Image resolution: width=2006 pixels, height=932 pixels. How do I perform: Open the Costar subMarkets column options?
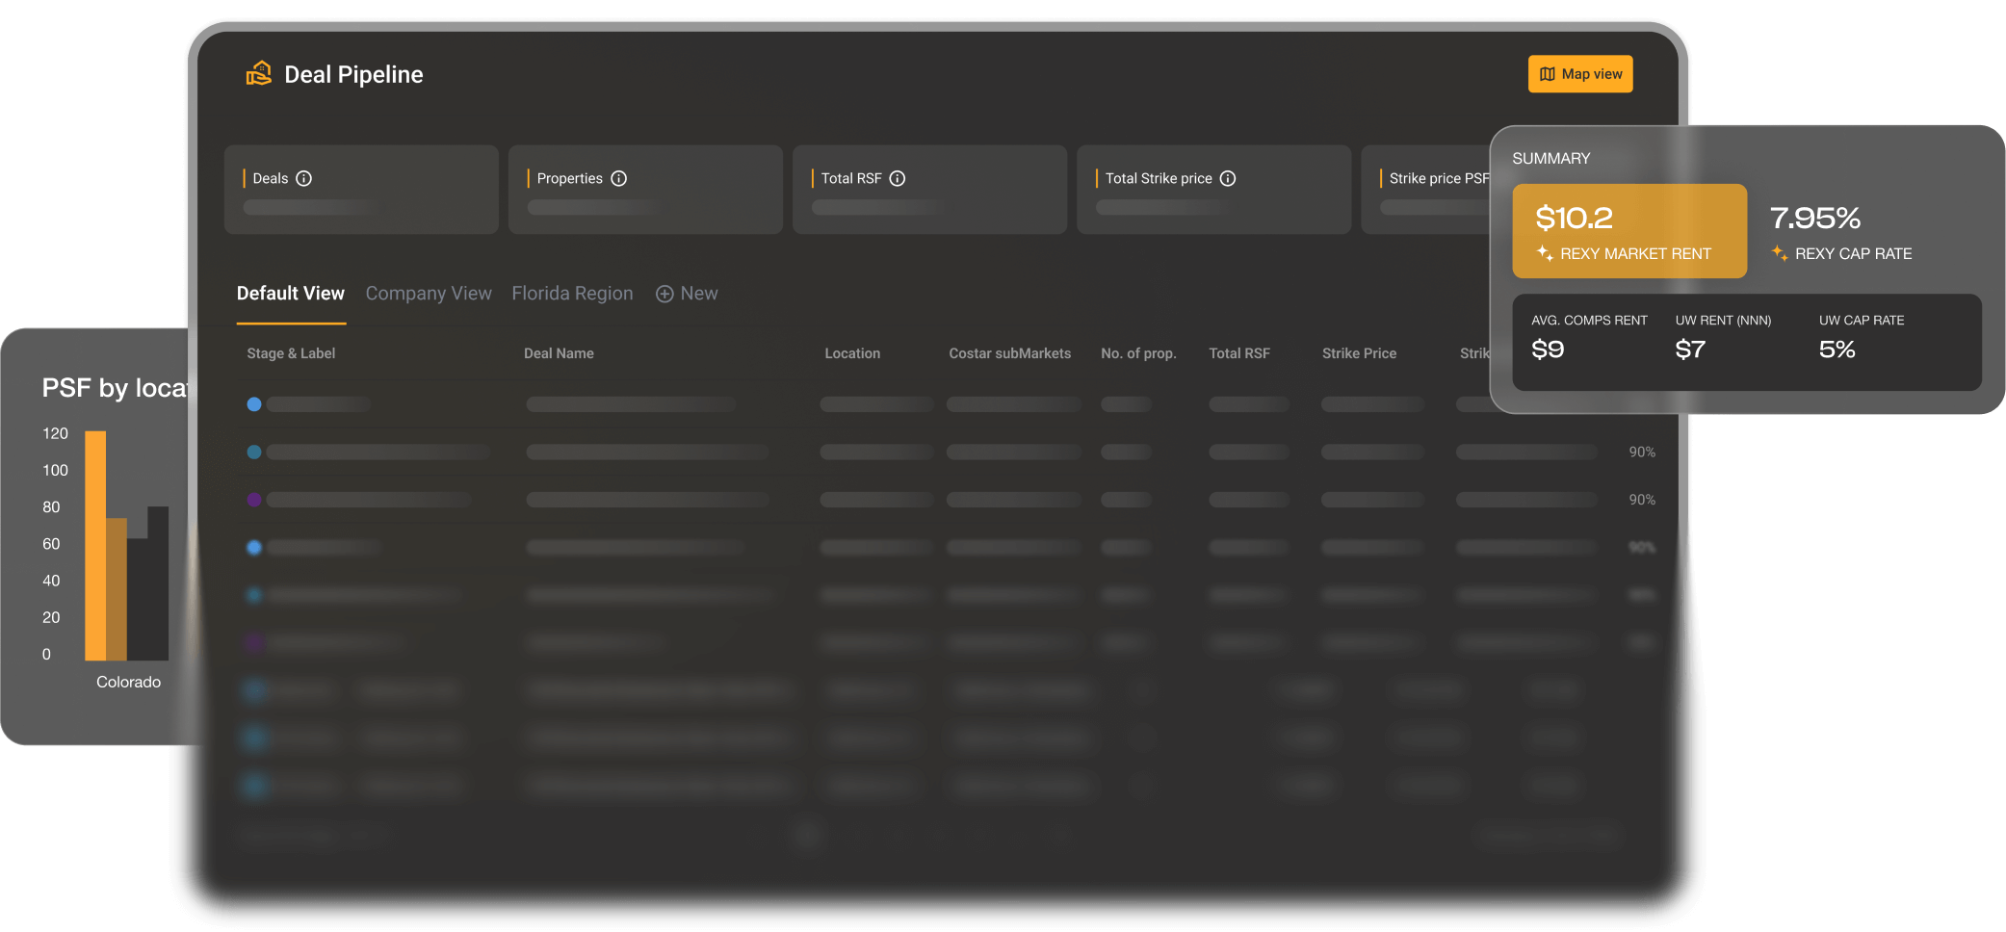(1009, 353)
